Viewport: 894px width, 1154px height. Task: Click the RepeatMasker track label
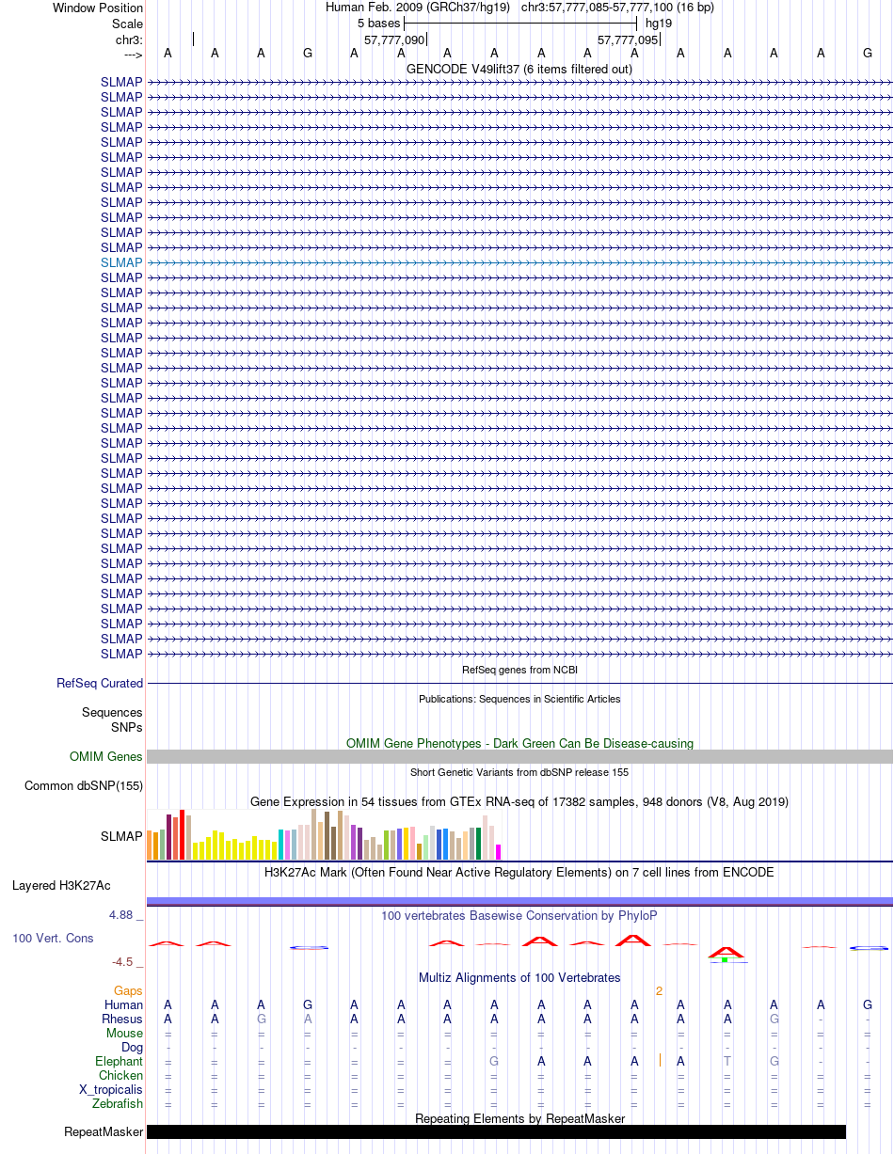(104, 1132)
